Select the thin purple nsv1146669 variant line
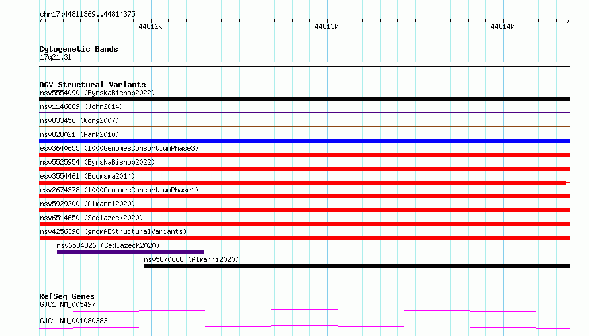 (x=304, y=112)
